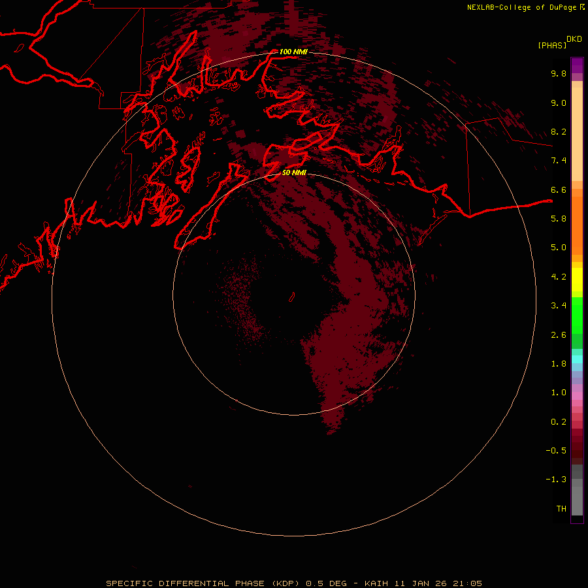The height and width of the screenshot is (588, 588).
Task: Click the radar site marker at map center
Action: (292, 297)
